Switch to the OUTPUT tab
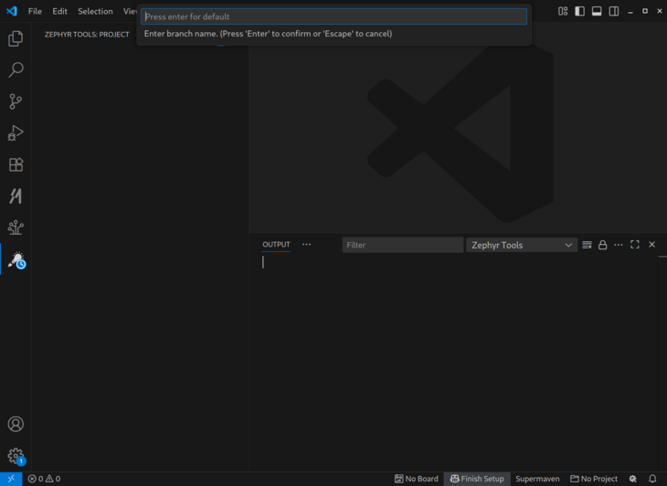 (x=276, y=245)
